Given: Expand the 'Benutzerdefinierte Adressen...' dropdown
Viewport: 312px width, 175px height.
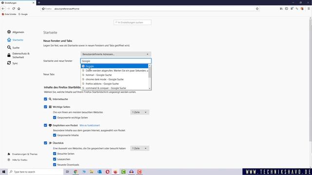Looking at the screenshot, I should point(116,54).
